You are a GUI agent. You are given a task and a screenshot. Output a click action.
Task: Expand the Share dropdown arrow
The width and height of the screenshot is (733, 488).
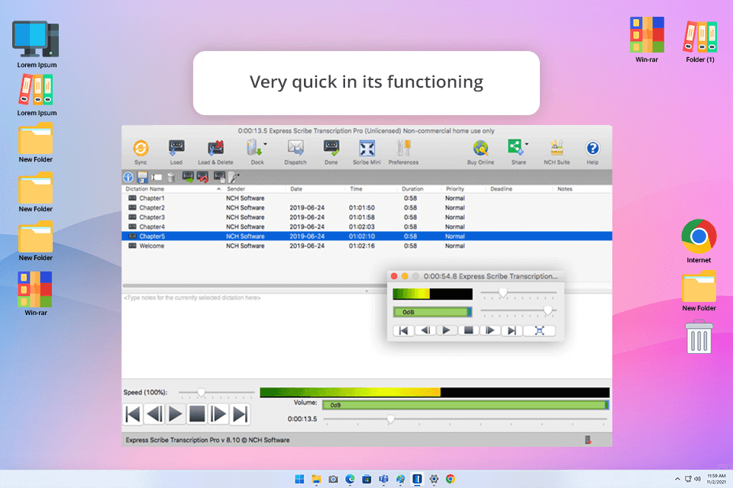(527, 144)
